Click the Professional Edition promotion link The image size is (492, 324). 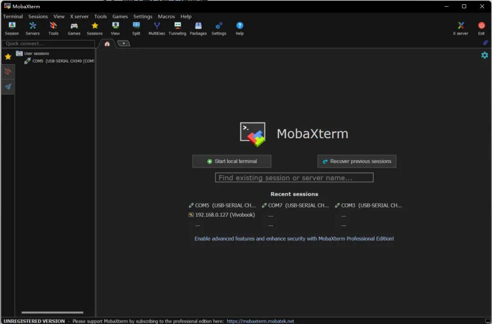(294, 238)
